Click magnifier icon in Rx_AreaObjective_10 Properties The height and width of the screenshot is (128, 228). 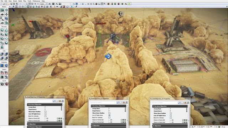(x=179, y=103)
